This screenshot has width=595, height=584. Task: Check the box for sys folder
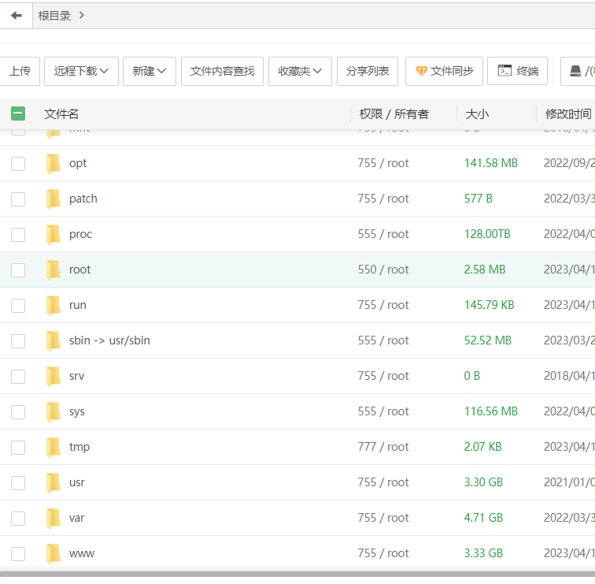pyautogui.click(x=18, y=412)
